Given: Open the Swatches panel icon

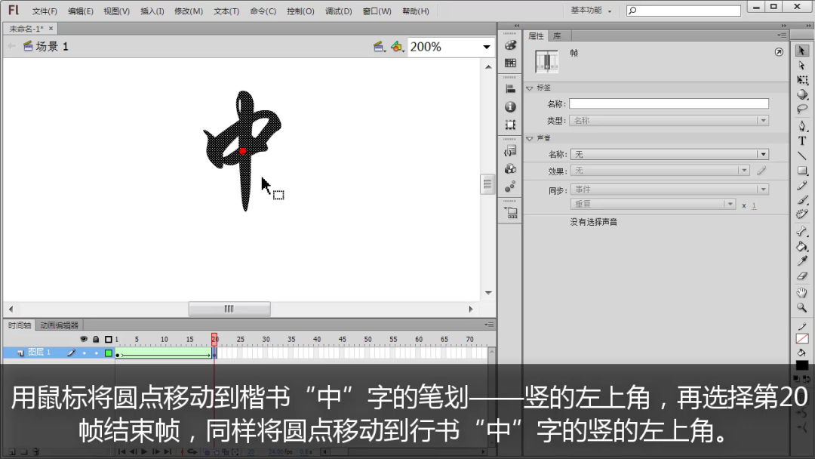Looking at the screenshot, I should 510,63.
